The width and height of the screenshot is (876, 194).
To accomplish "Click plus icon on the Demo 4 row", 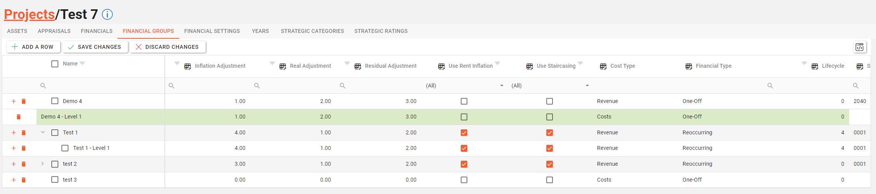I will (14, 101).
